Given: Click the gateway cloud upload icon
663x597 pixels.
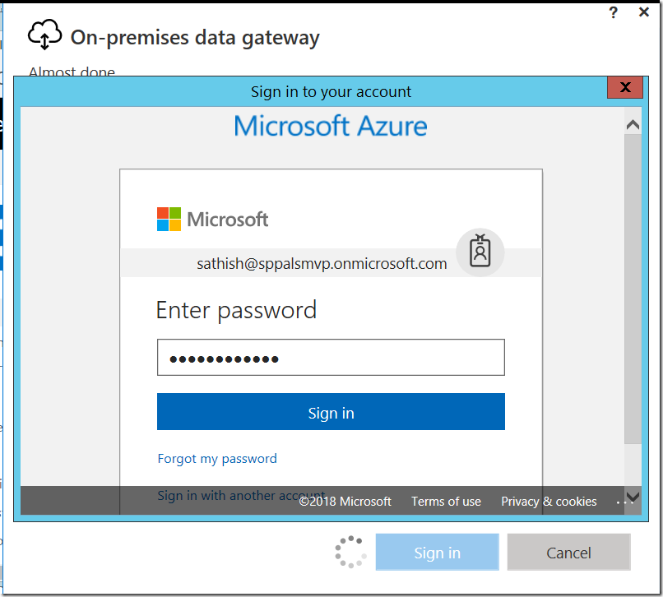Looking at the screenshot, I should pyautogui.click(x=44, y=35).
